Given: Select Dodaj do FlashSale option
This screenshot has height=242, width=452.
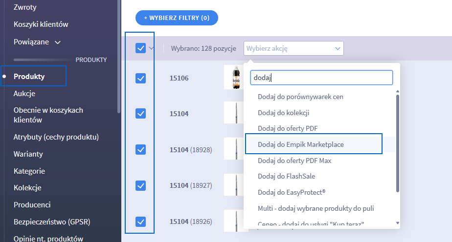Looking at the screenshot, I should (286, 176).
